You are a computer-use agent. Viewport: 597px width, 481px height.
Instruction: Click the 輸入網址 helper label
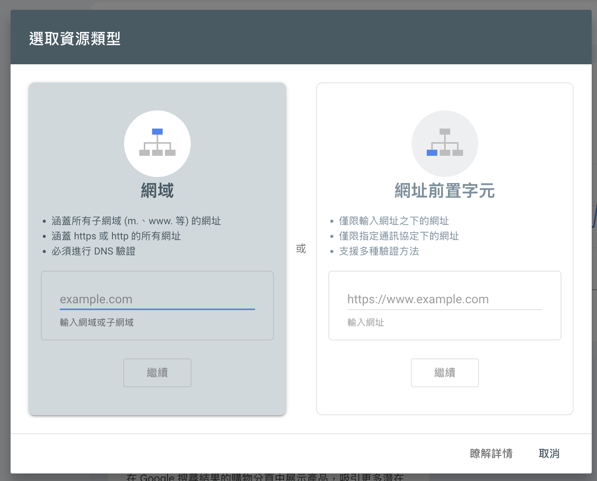365,323
